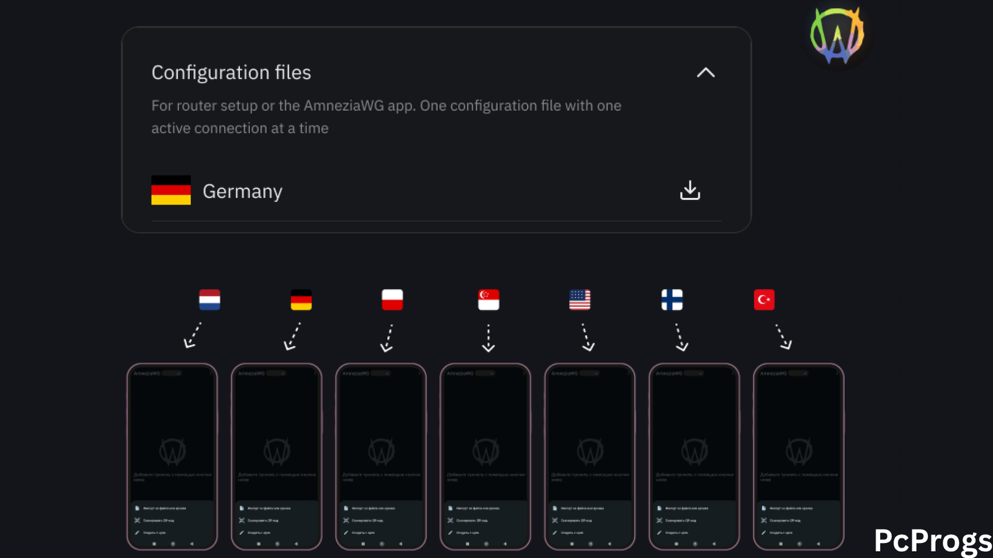Open the phone mockup under Turkey flag
The width and height of the screenshot is (993, 558).
(799, 456)
